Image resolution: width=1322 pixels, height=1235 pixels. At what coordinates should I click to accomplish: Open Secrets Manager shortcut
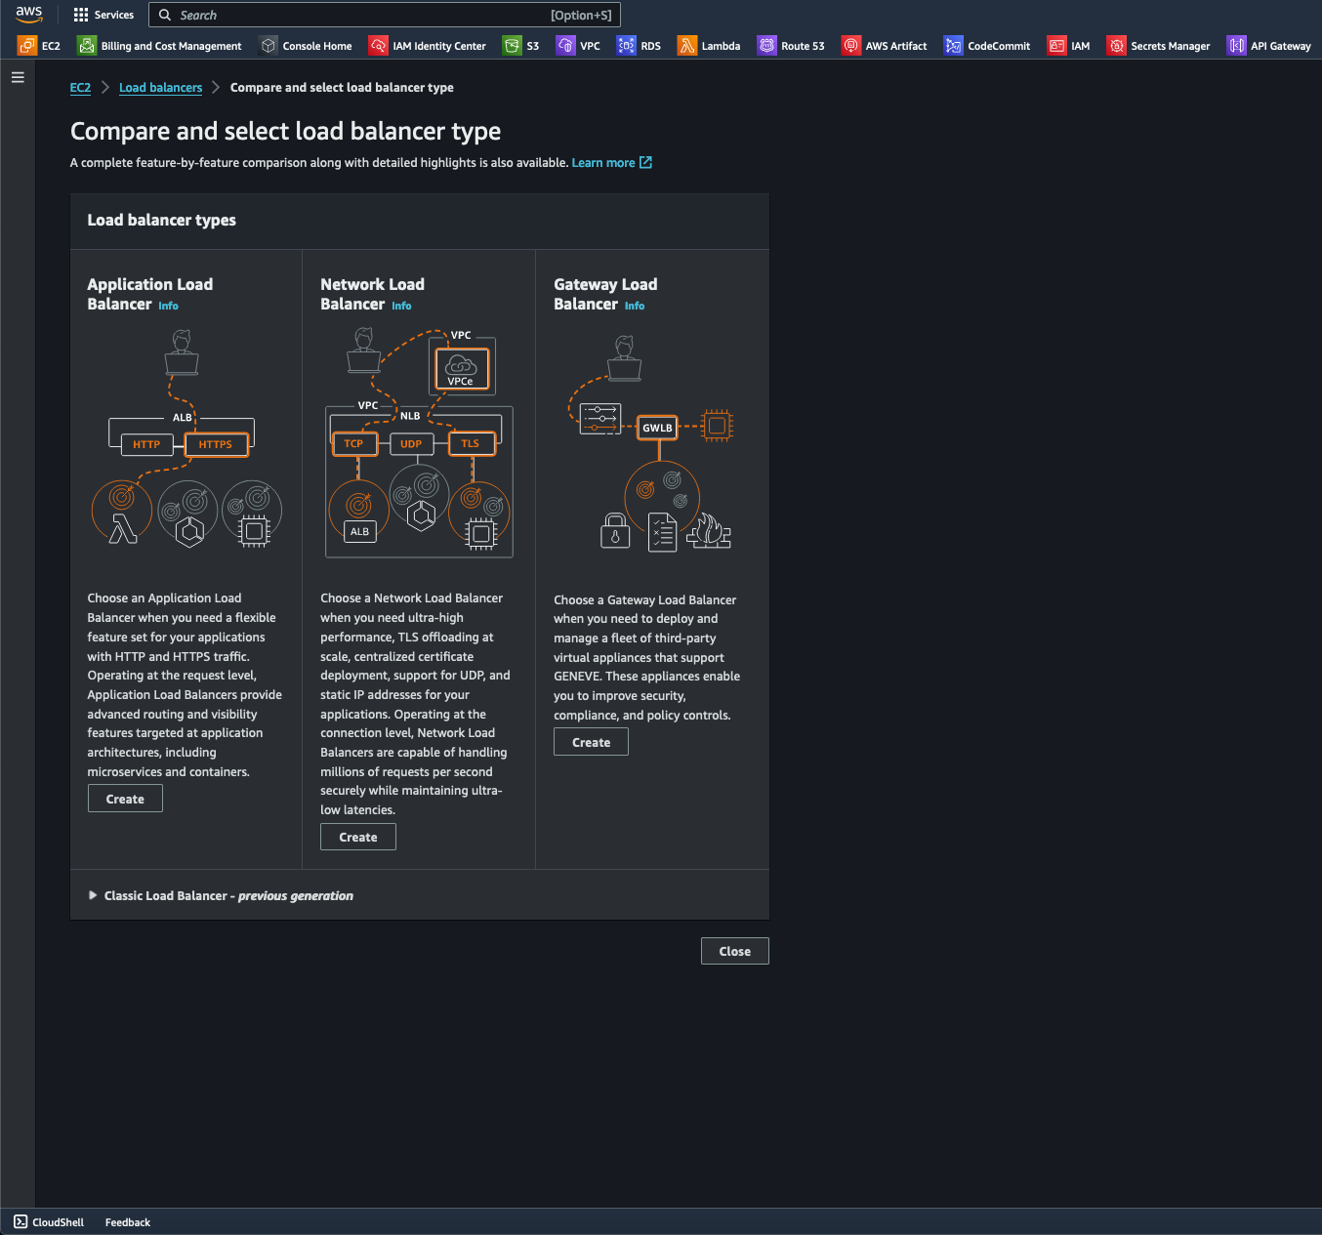(x=1158, y=46)
